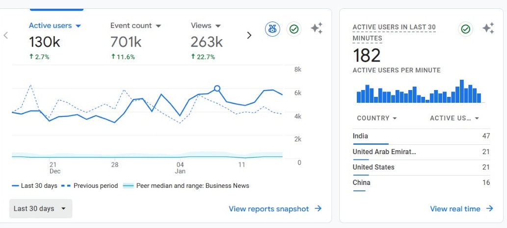Go to previous metrics with left chevron

(x=6, y=35)
